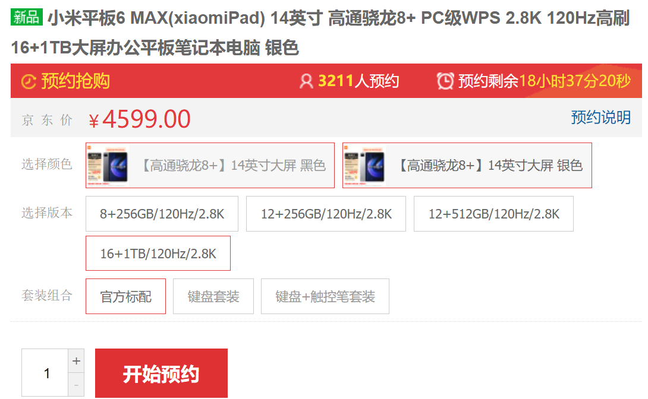Viewport: 648px width, 399px height.
Task: Click the 开始预约 button
Action: 161,373
